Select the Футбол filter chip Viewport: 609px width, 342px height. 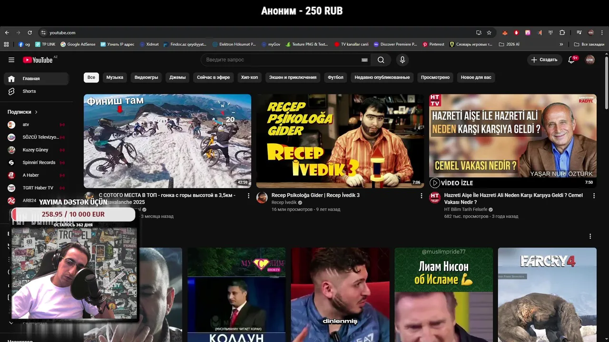(335, 77)
